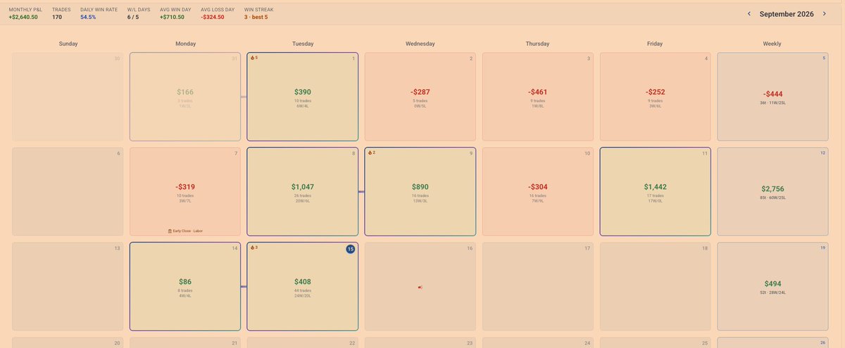Viewport: 845px width, 348px height.
Task: Click the Daily Win Rate 54.5% value
Action: 89,17
